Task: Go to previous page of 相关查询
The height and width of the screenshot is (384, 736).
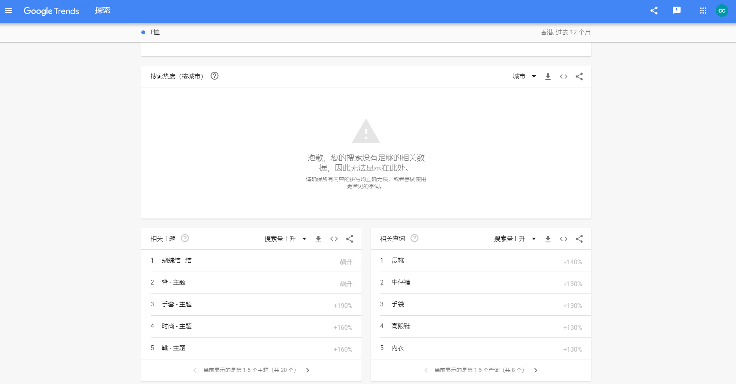Action: coord(426,370)
